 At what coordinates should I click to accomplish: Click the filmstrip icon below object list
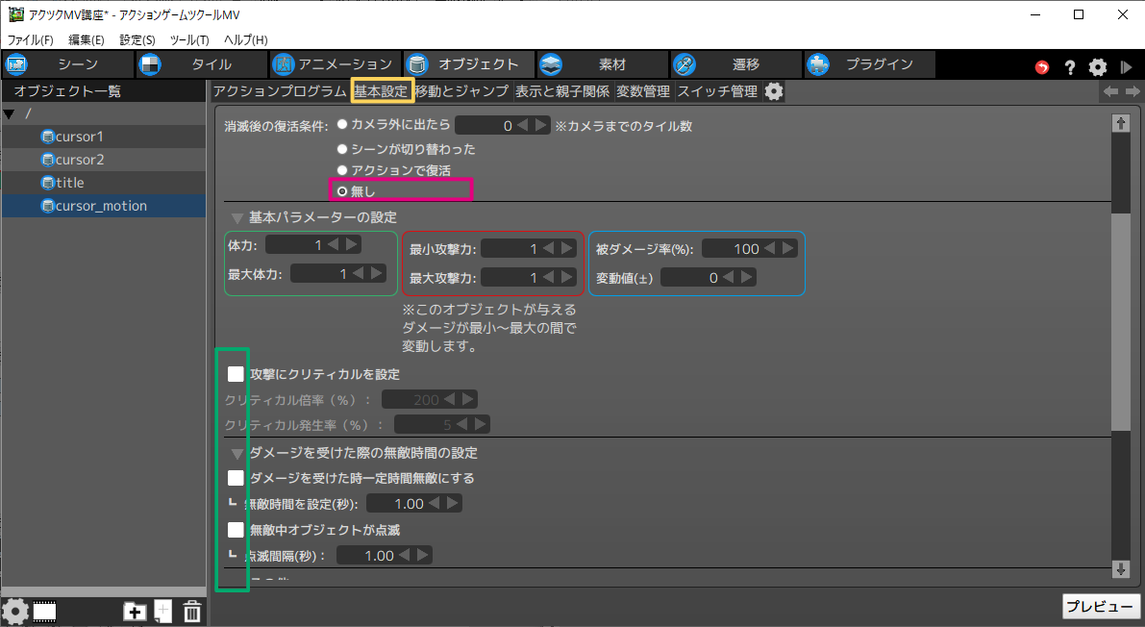click(44, 611)
